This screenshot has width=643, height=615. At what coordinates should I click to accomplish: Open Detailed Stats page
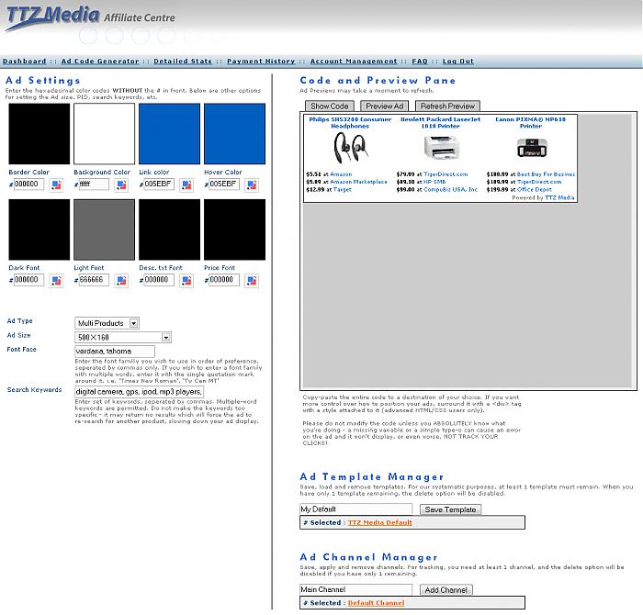point(183,61)
